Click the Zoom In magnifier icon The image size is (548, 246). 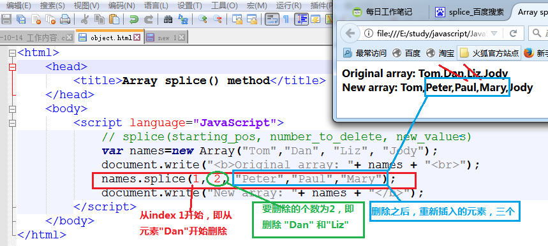203,19
